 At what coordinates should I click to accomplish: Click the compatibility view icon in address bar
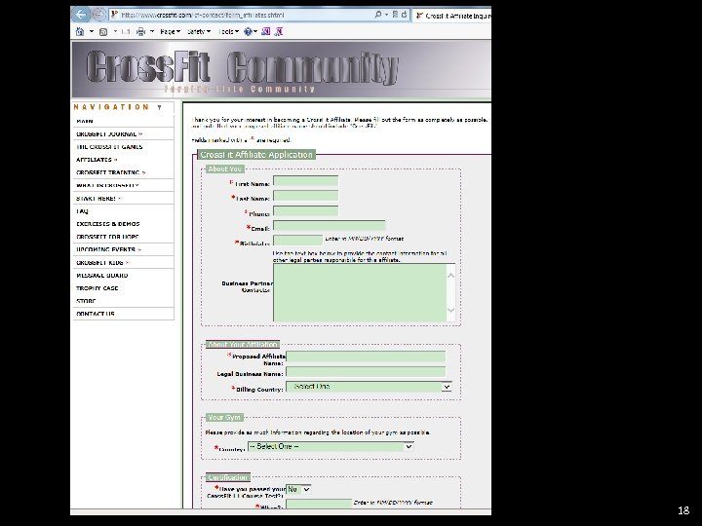[x=395, y=15]
